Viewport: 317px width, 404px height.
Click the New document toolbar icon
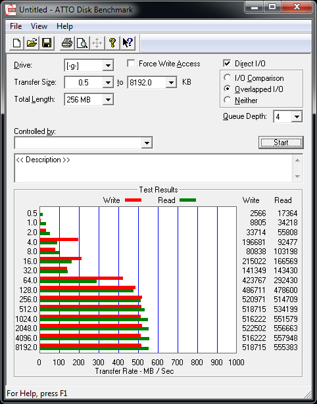[x=16, y=43]
